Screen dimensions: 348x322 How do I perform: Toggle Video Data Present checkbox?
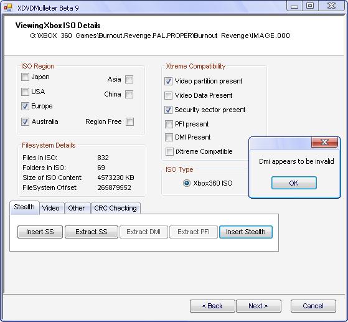pos(168,96)
